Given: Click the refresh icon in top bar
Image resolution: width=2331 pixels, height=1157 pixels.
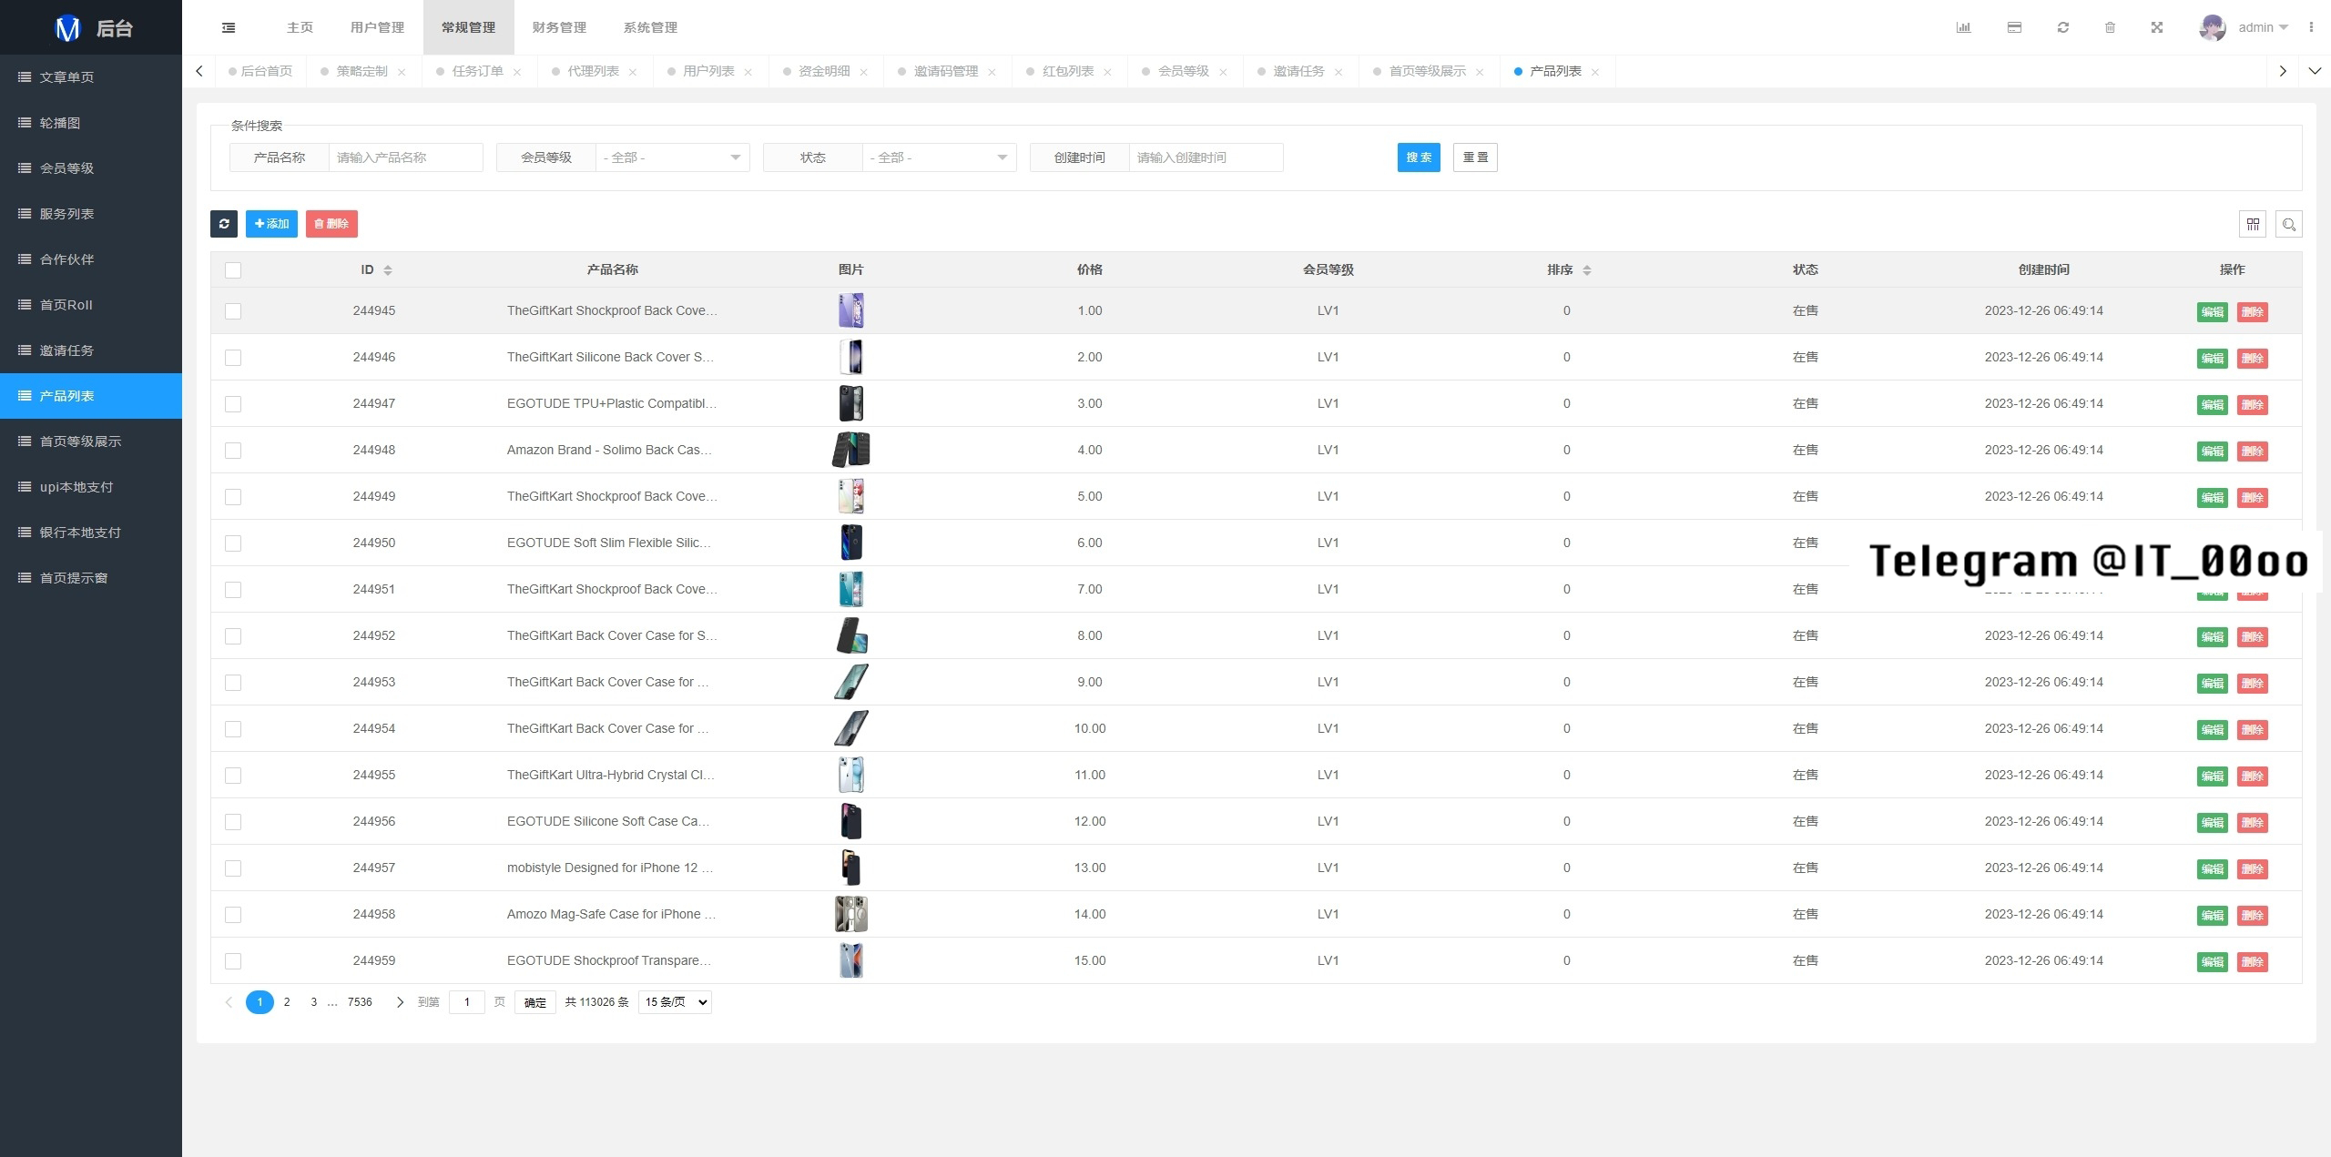Looking at the screenshot, I should point(2063,27).
